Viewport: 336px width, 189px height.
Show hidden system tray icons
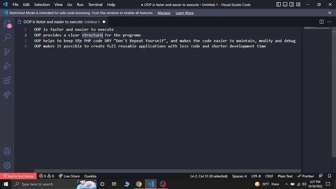point(286,184)
